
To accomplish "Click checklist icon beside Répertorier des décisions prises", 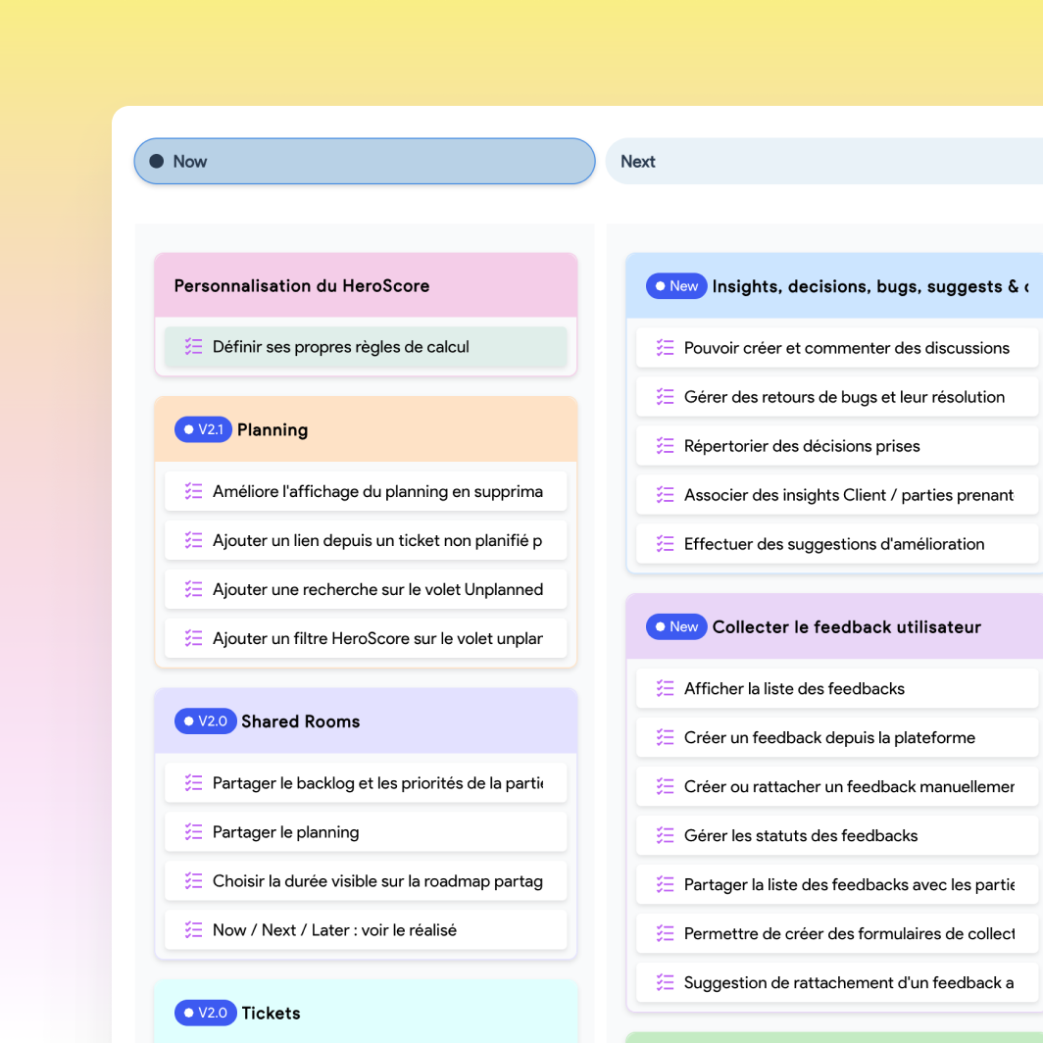I will pyautogui.click(x=666, y=446).
